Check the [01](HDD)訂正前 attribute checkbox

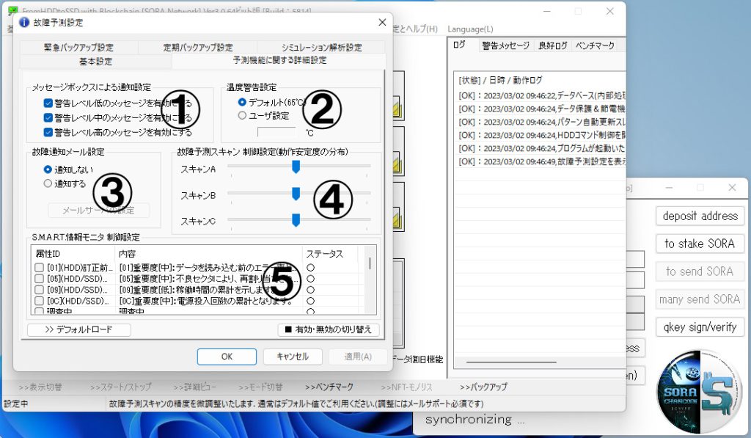[40, 267]
